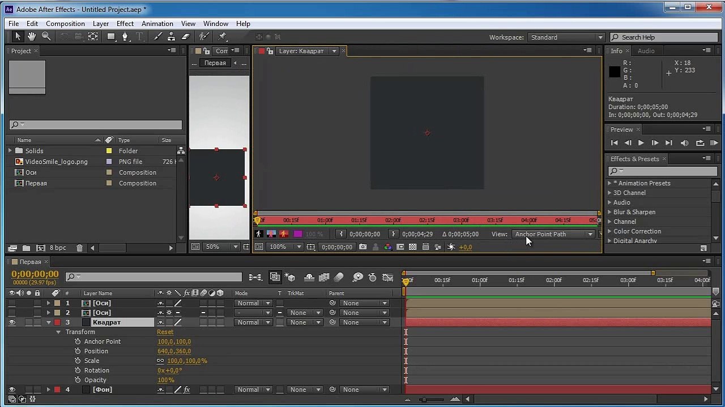This screenshot has width=725, height=407.
Task: Toggle Opacity stopwatch
Action: point(78,380)
